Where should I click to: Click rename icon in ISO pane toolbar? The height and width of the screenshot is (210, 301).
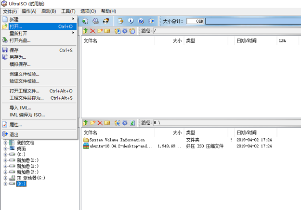pyautogui.click(x=107, y=31)
